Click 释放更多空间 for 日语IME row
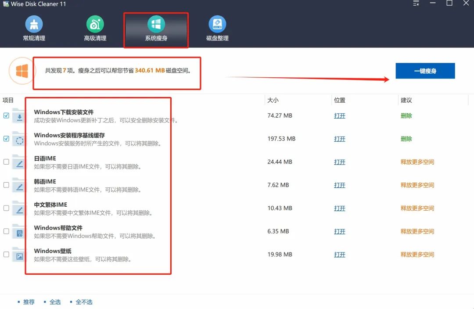 (x=417, y=162)
